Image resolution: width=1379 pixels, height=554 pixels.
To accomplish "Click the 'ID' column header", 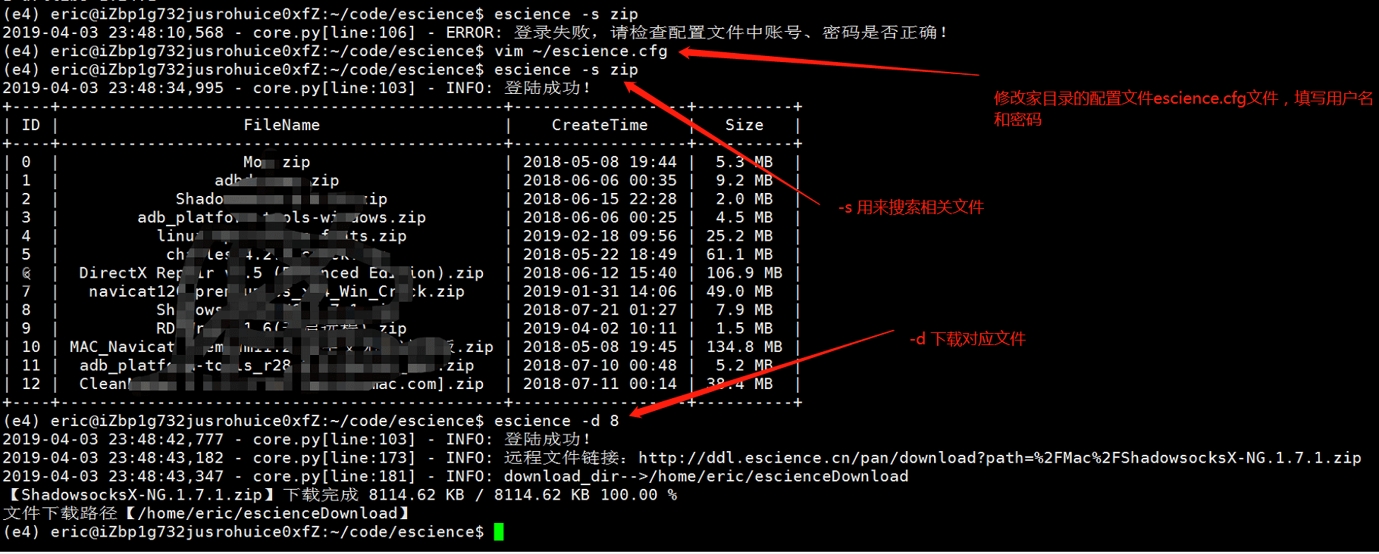I will coord(31,125).
